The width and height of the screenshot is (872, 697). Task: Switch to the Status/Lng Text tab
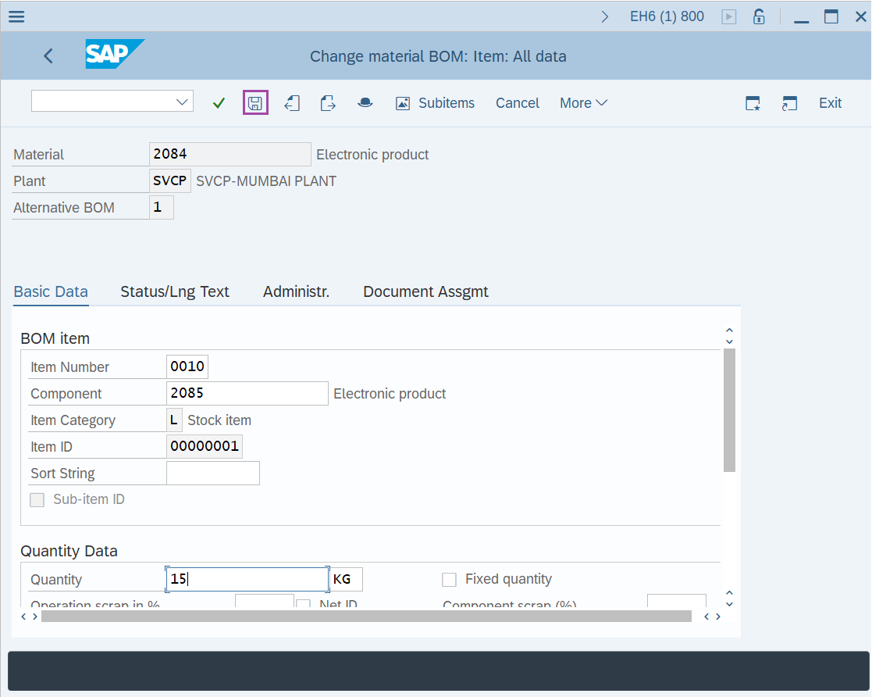(175, 291)
